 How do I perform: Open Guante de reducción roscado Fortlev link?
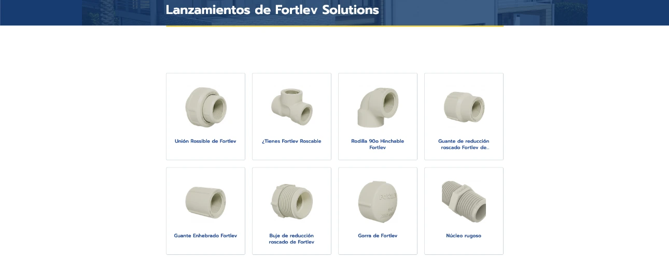[464, 144]
